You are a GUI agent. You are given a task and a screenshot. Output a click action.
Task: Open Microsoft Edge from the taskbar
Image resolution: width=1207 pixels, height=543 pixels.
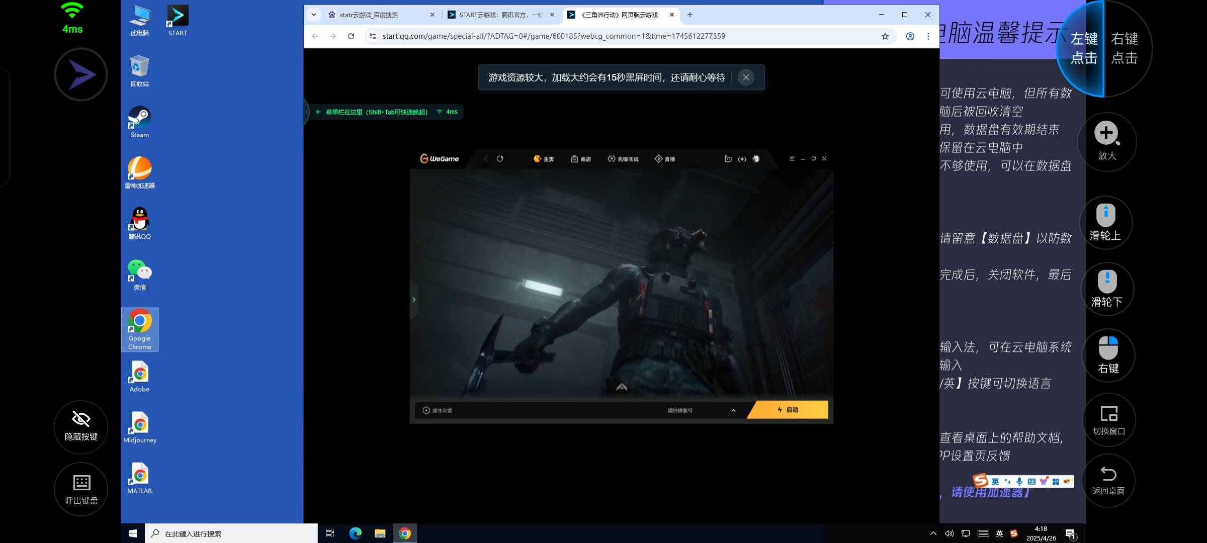coord(356,533)
